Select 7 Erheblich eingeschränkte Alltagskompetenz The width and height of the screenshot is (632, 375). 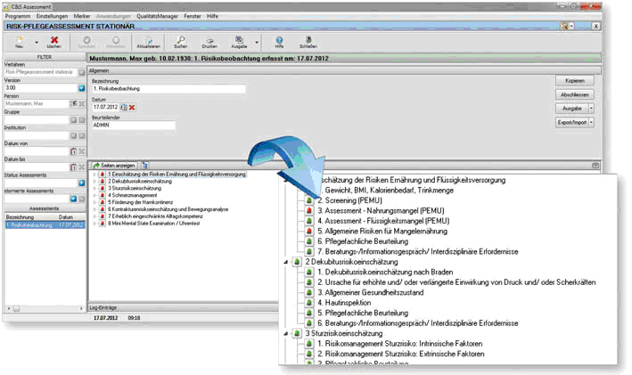(x=155, y=216)
